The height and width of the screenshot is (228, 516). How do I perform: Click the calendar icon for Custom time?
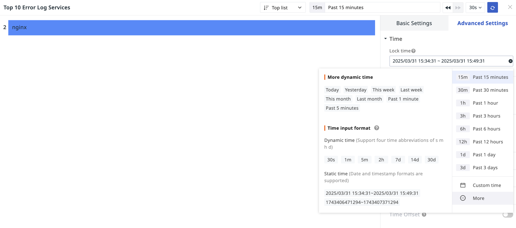point(463,185)
